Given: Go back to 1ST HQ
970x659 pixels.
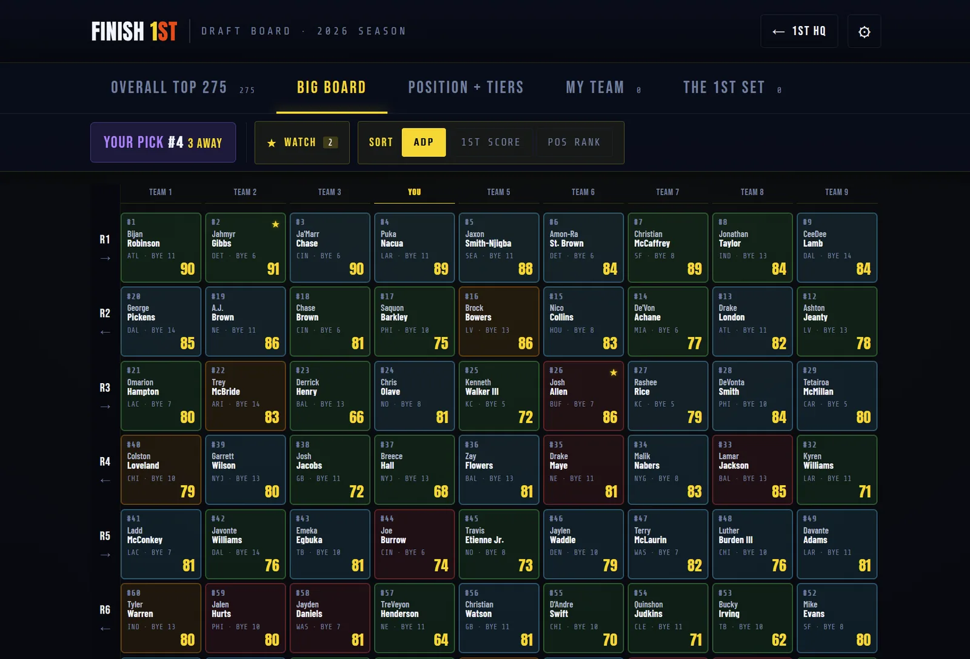Looking at the screenshot, I should tap(799, 32).
